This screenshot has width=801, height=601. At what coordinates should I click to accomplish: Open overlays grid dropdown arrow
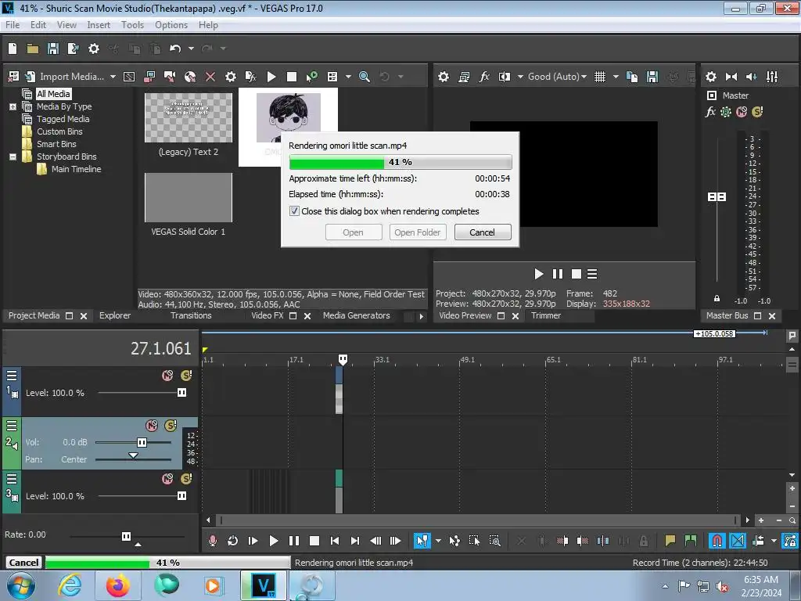point(616,77)
